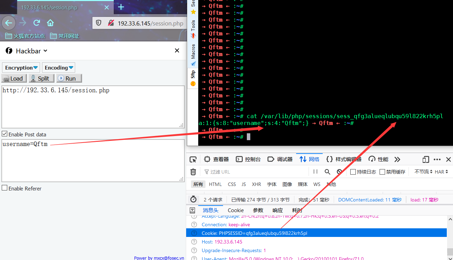Image resolution: width=453 pixels, height=260 pixels.
Task: Toggle responsive design mode in devtools
Action: pyautogui.click(x=425, y=159)
